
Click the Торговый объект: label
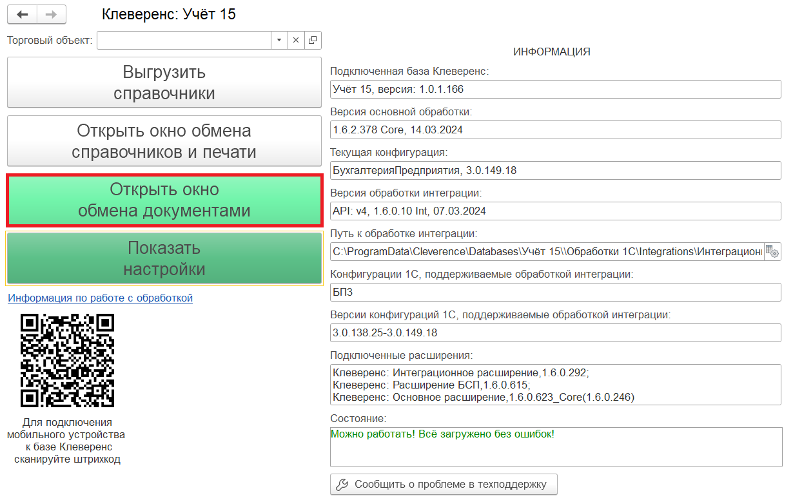coord(50,40)
